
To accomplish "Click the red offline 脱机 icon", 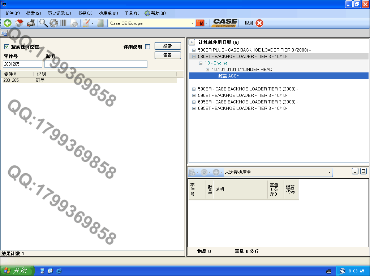I will tap(259, 23).
